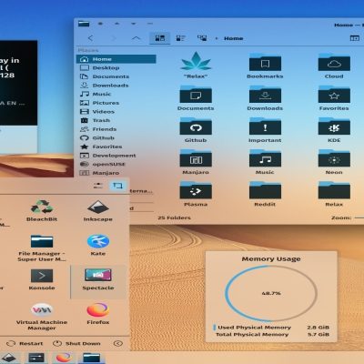Select Home in Places panel
The width and height of the screenshot is (364, 364).
point(116,59)
